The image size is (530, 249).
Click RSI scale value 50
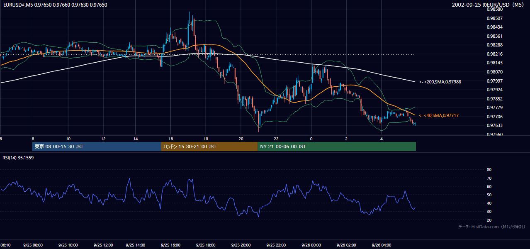pyautogui.click(x=489, y=195)
